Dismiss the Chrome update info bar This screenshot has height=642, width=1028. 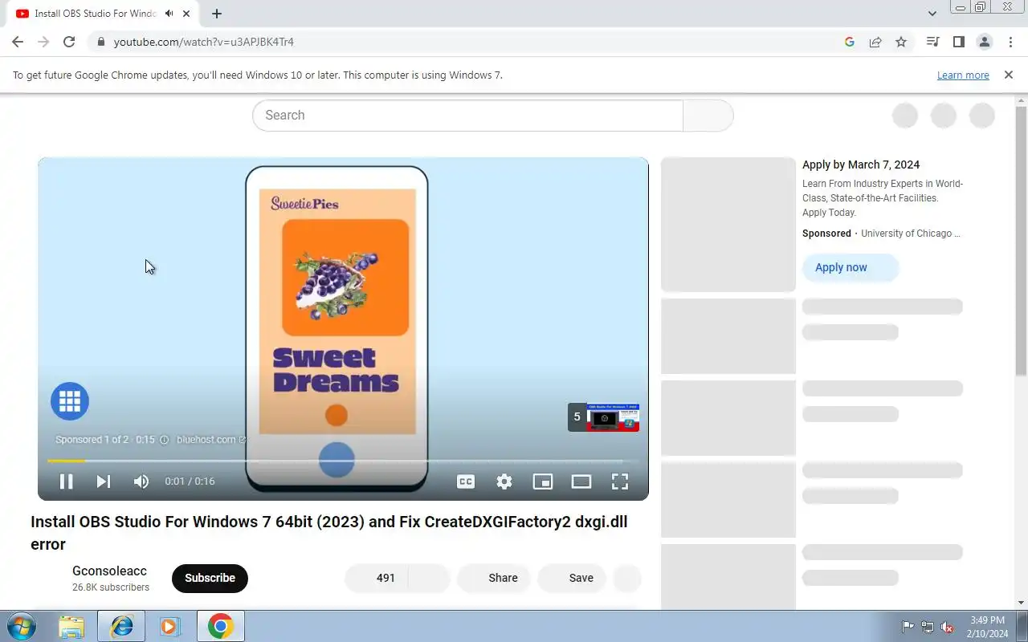point(1008,75)
